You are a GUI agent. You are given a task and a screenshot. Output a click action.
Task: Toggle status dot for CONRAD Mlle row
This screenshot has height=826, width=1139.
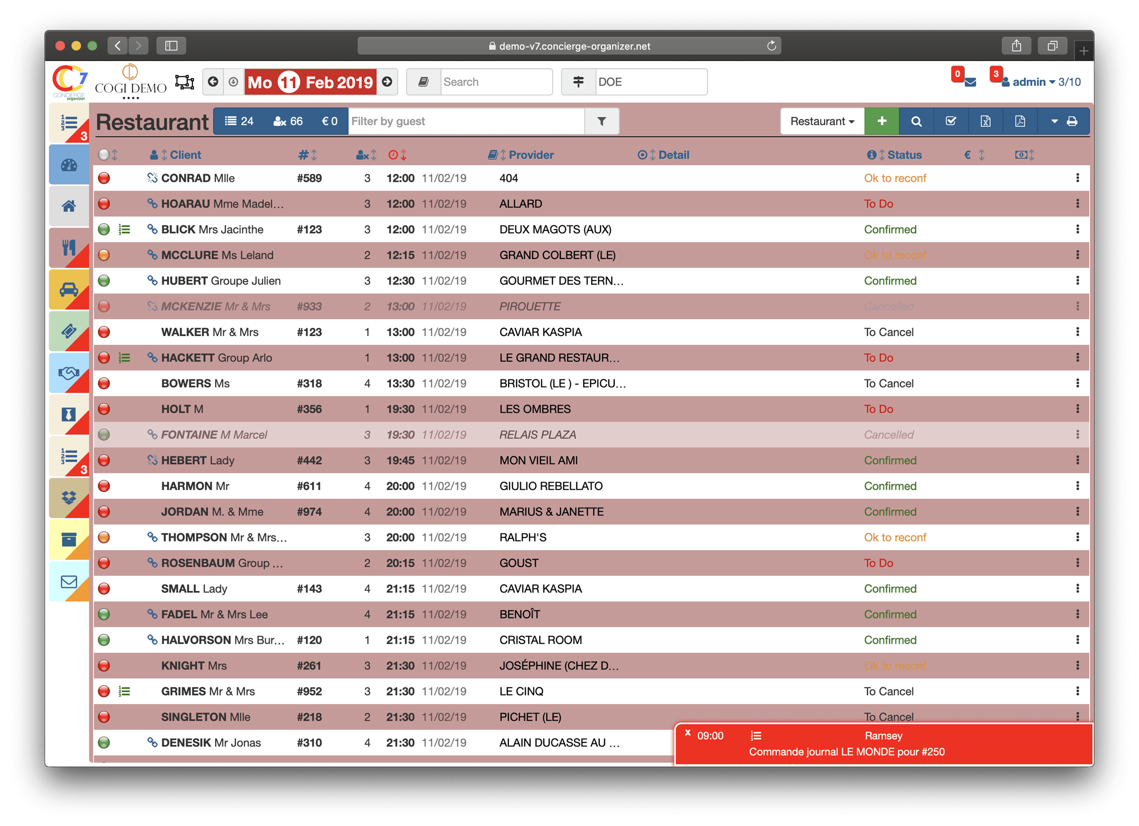click(x=104, y=178)
